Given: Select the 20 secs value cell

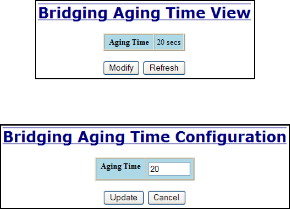Looking at the screenshot, I should 169,43.
